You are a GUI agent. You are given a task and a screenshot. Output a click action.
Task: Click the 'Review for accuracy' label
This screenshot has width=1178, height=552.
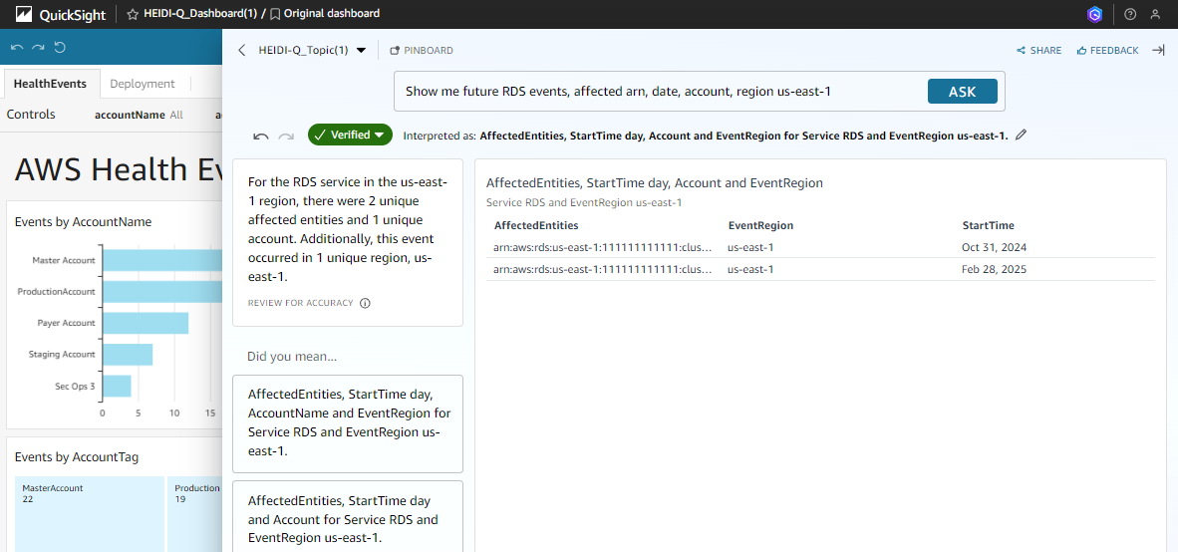[300, 304]
